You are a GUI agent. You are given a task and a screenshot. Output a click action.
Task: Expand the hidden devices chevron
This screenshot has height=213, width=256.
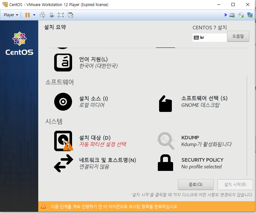click(225, 15)
